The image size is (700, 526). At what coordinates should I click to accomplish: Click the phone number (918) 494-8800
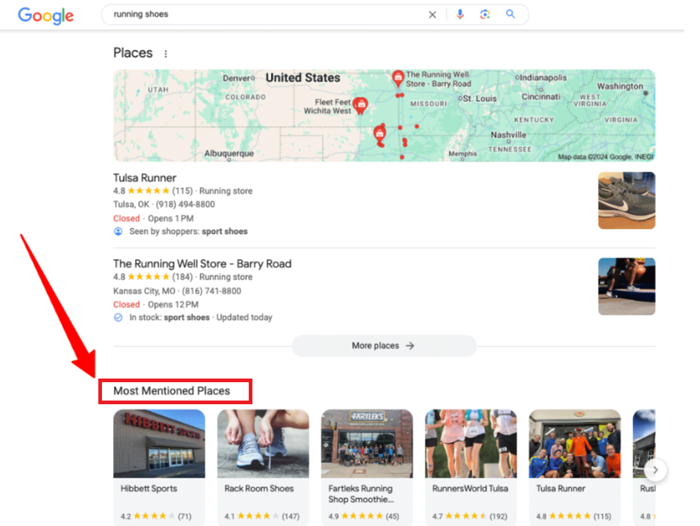[185, 205]
